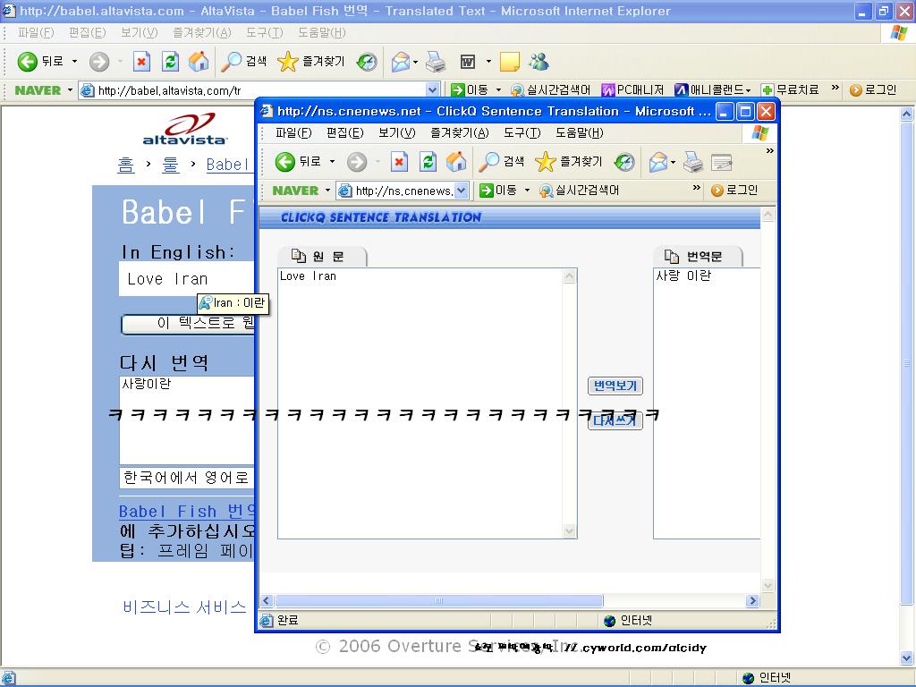Open Back history dropdown in main window

[x=74, y=62]
